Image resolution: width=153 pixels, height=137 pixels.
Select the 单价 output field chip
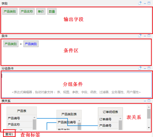(41, 11)
